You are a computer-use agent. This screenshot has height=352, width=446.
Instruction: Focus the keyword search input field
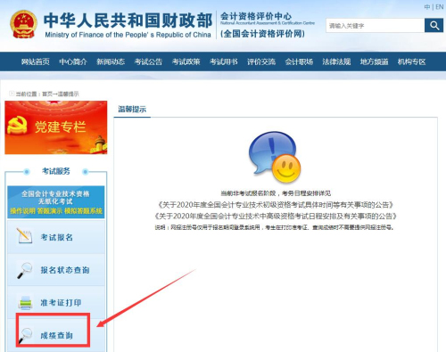tap(376, 26)
